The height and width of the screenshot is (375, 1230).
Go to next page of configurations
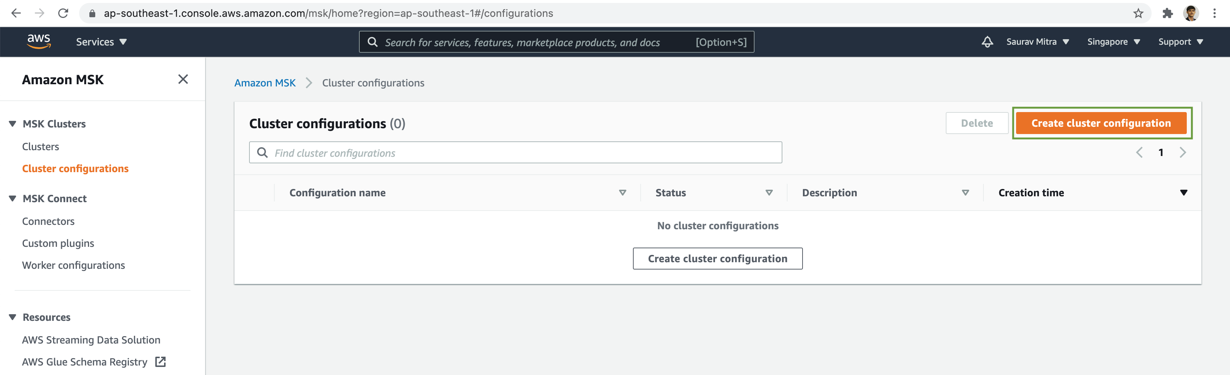1183,153
